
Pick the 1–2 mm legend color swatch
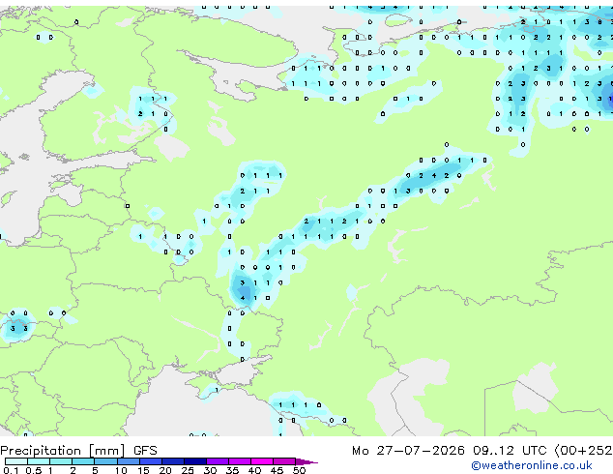click(x=61, y=461)
